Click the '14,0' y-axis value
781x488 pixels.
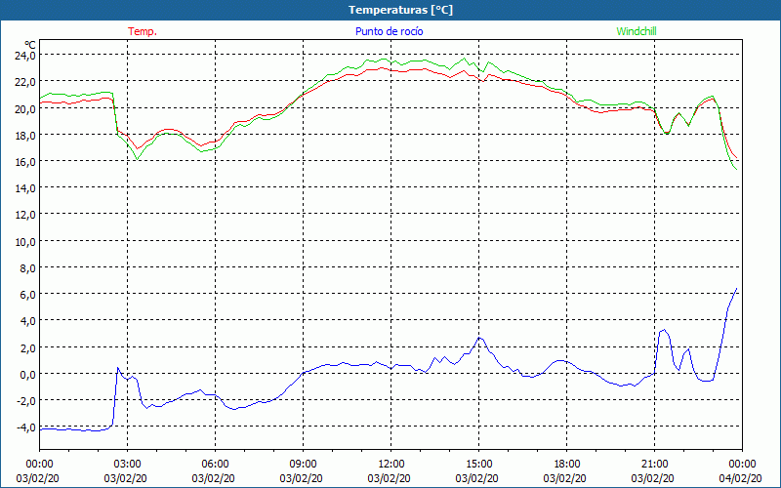25,188
